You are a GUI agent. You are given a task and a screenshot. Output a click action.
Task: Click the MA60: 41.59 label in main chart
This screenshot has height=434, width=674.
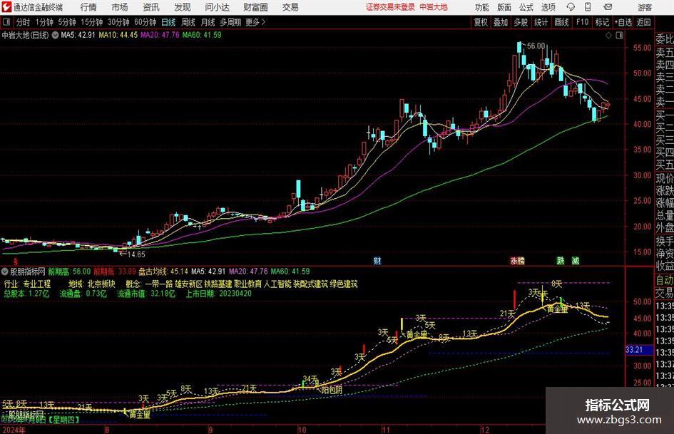click(202, 35)
